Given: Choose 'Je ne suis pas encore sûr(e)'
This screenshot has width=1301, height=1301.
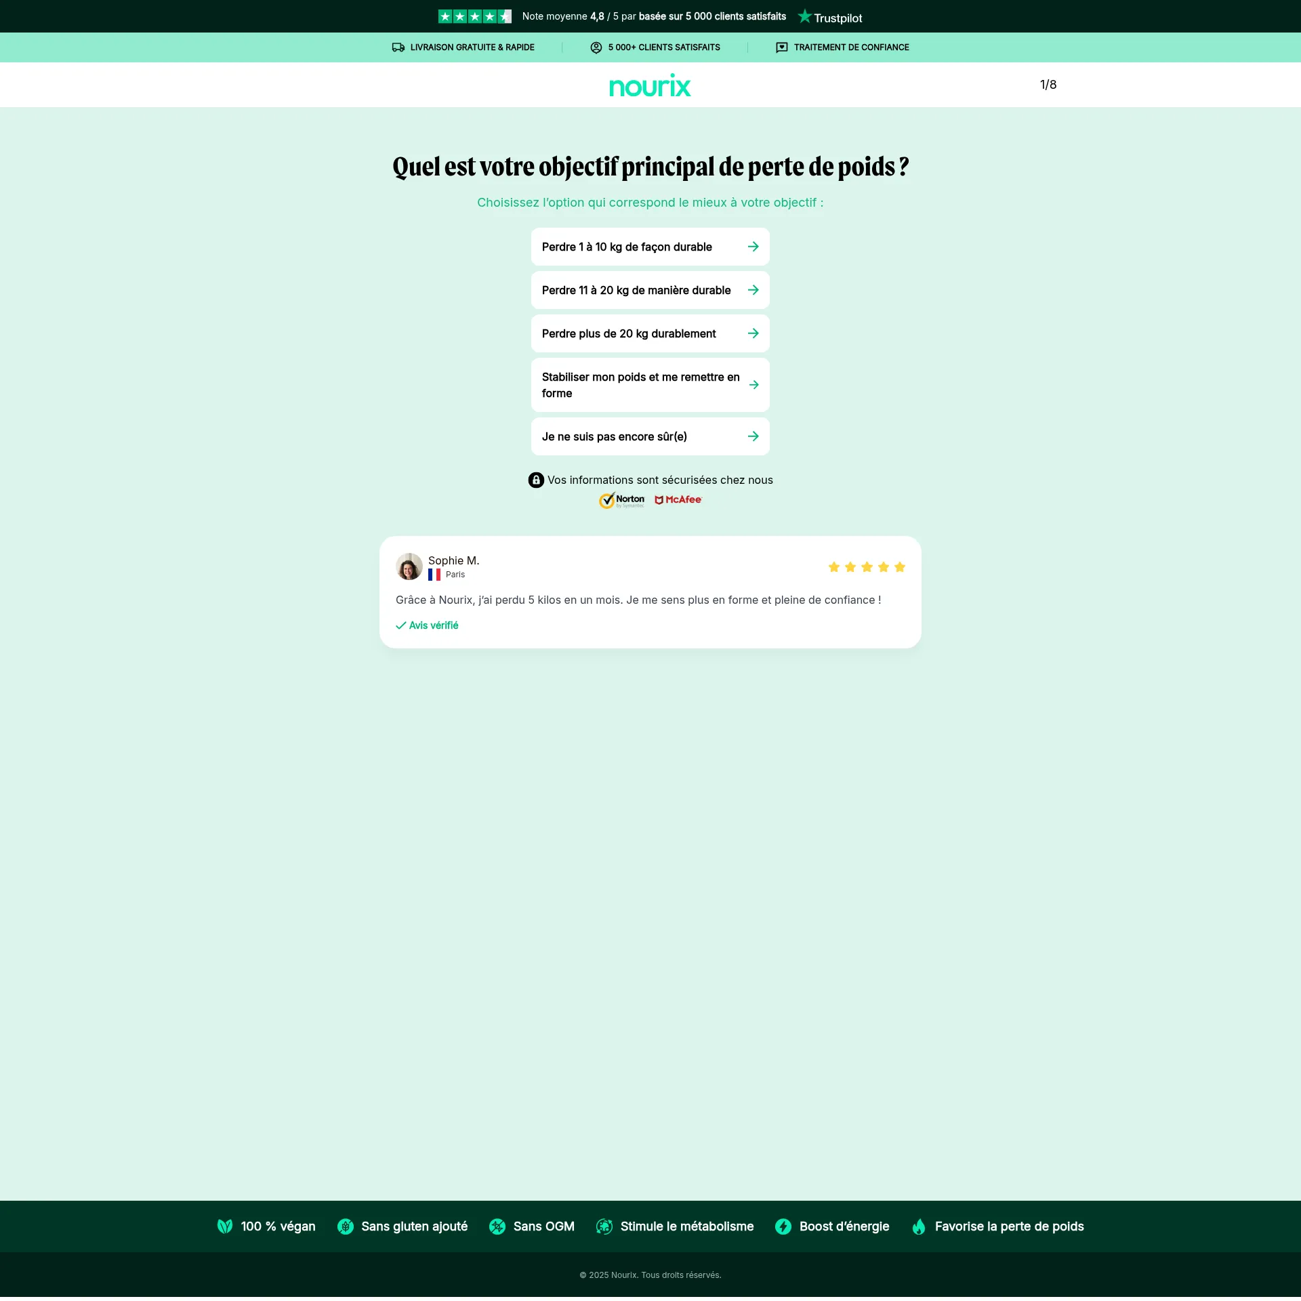Looking at the screenshot, I should point(650,437).
